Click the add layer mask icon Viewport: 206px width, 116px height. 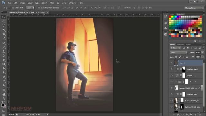point(183,115)
